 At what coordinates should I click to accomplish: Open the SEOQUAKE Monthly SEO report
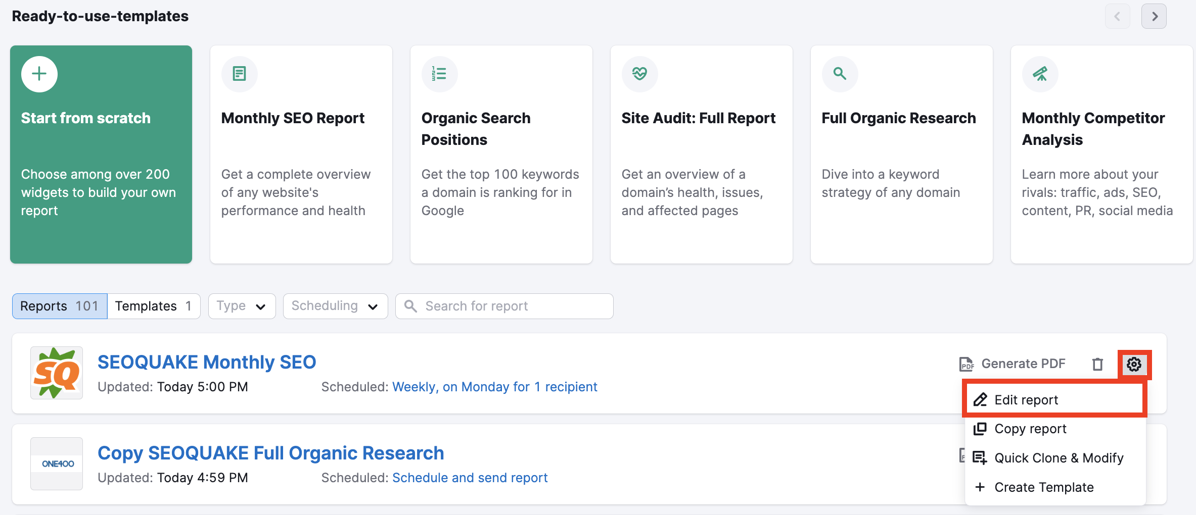pyautogui.click(x=207, y=362)
